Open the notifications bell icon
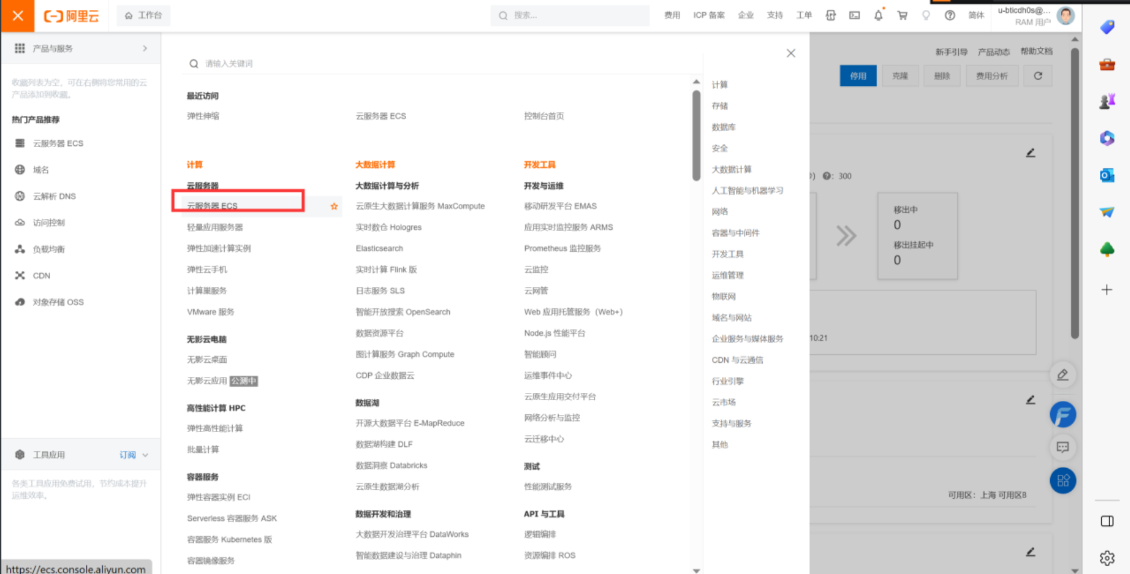This screenshot has width=1130, height=574. pos(879,15)
